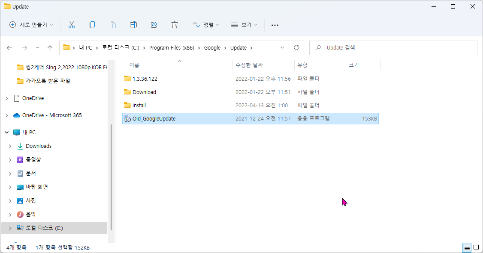Screen dimensions: 483x253
Task: Click the chevron after Google in breadcrumb
Action: pyautogui.click(x=226, y=47)
